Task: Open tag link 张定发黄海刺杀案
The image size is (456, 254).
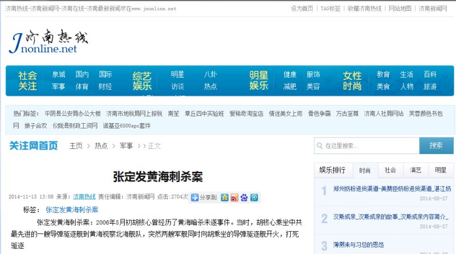Action: point(72,209)
